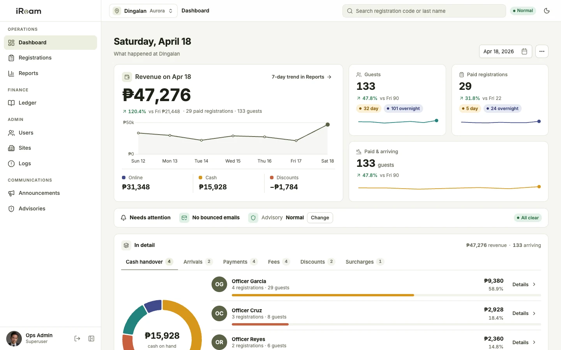Viewport: 561px width, 350px height.
Task: Click the 5 day registrations badge
Action: (x=470, y=108)
